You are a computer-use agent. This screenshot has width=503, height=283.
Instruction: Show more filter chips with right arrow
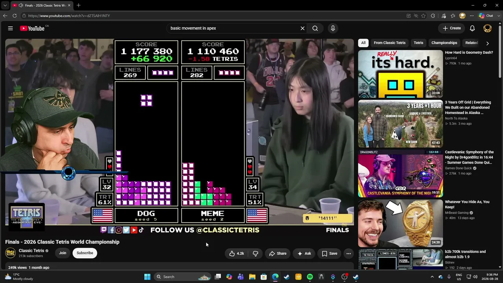[488, 43]
